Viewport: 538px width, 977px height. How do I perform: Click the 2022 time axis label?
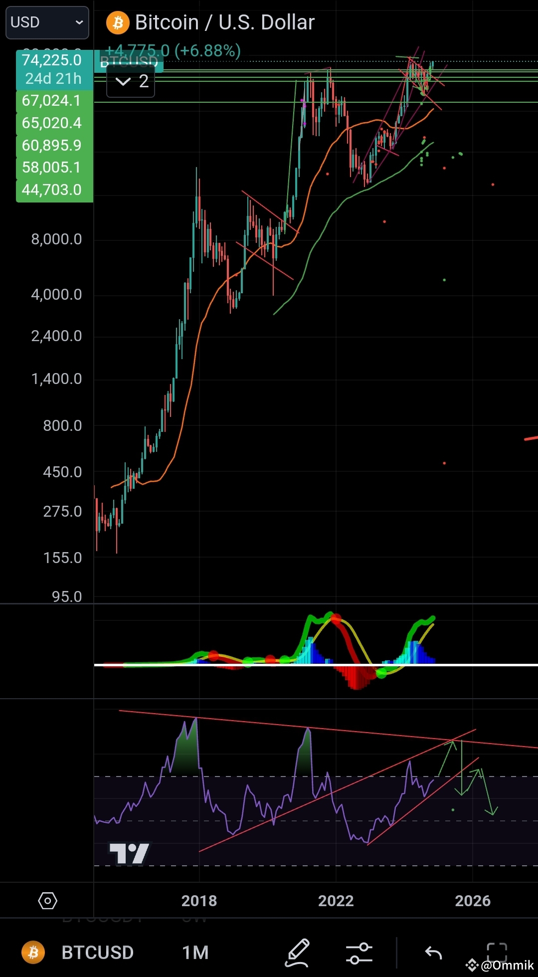[336, 901]
